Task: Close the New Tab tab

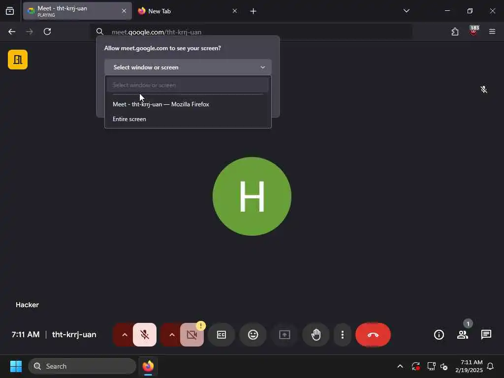Action: point(235,11)
